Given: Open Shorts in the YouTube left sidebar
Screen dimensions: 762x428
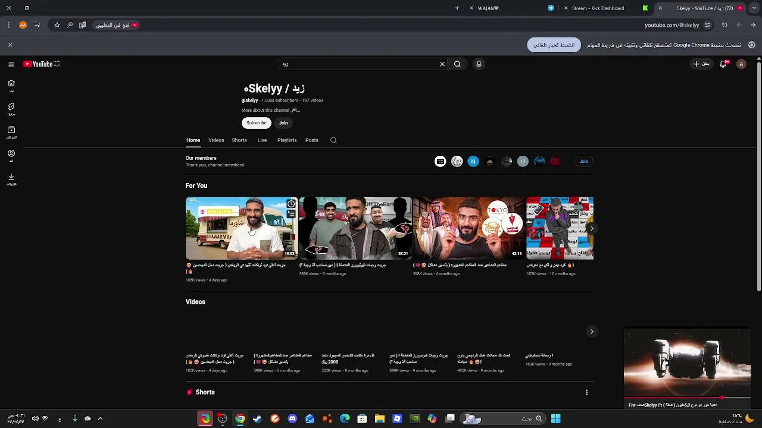Looking at the screenshot, I should click(11, 109).
